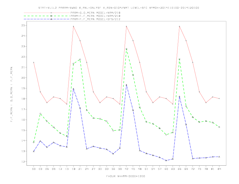Screen dimensions: 239x184
Task: Click x-axis forecast hour label 69
Action: (x=186, y=169)
